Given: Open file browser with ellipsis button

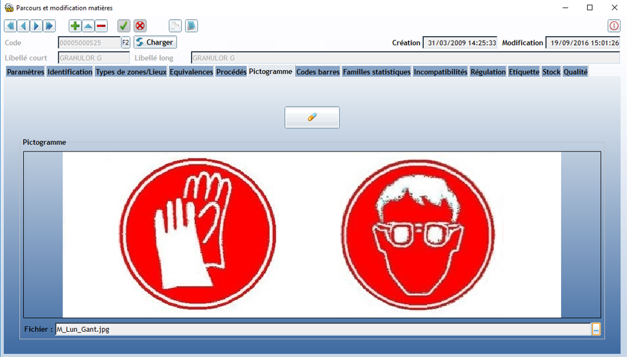Looking at the screenshot, I should (x=596, y=329).
